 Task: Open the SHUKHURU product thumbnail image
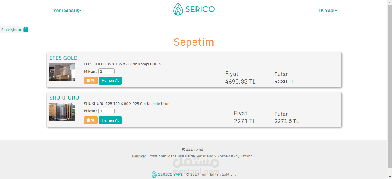(62, 112)
